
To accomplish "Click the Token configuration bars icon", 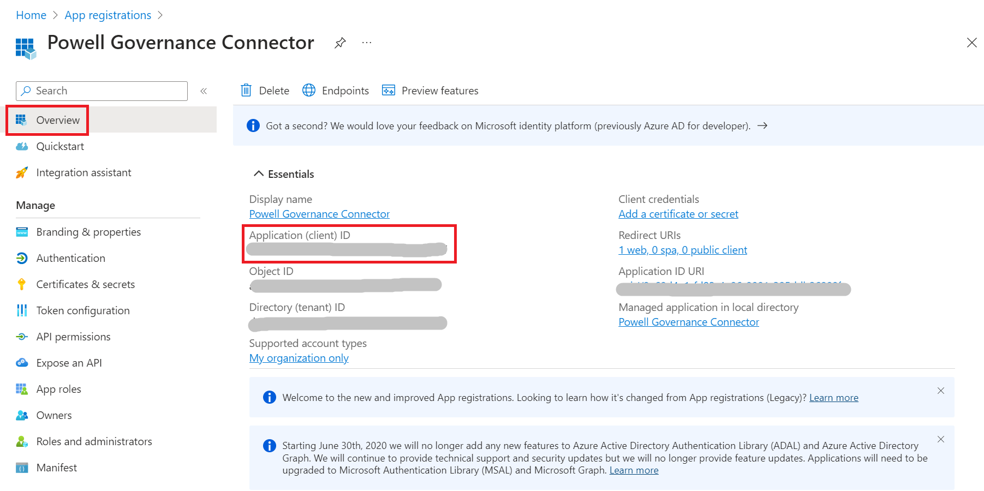I will click(x=22, y=310).
